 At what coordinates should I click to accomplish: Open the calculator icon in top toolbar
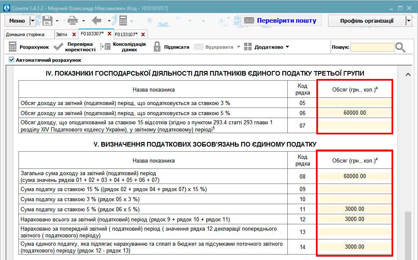click(123, 21)
